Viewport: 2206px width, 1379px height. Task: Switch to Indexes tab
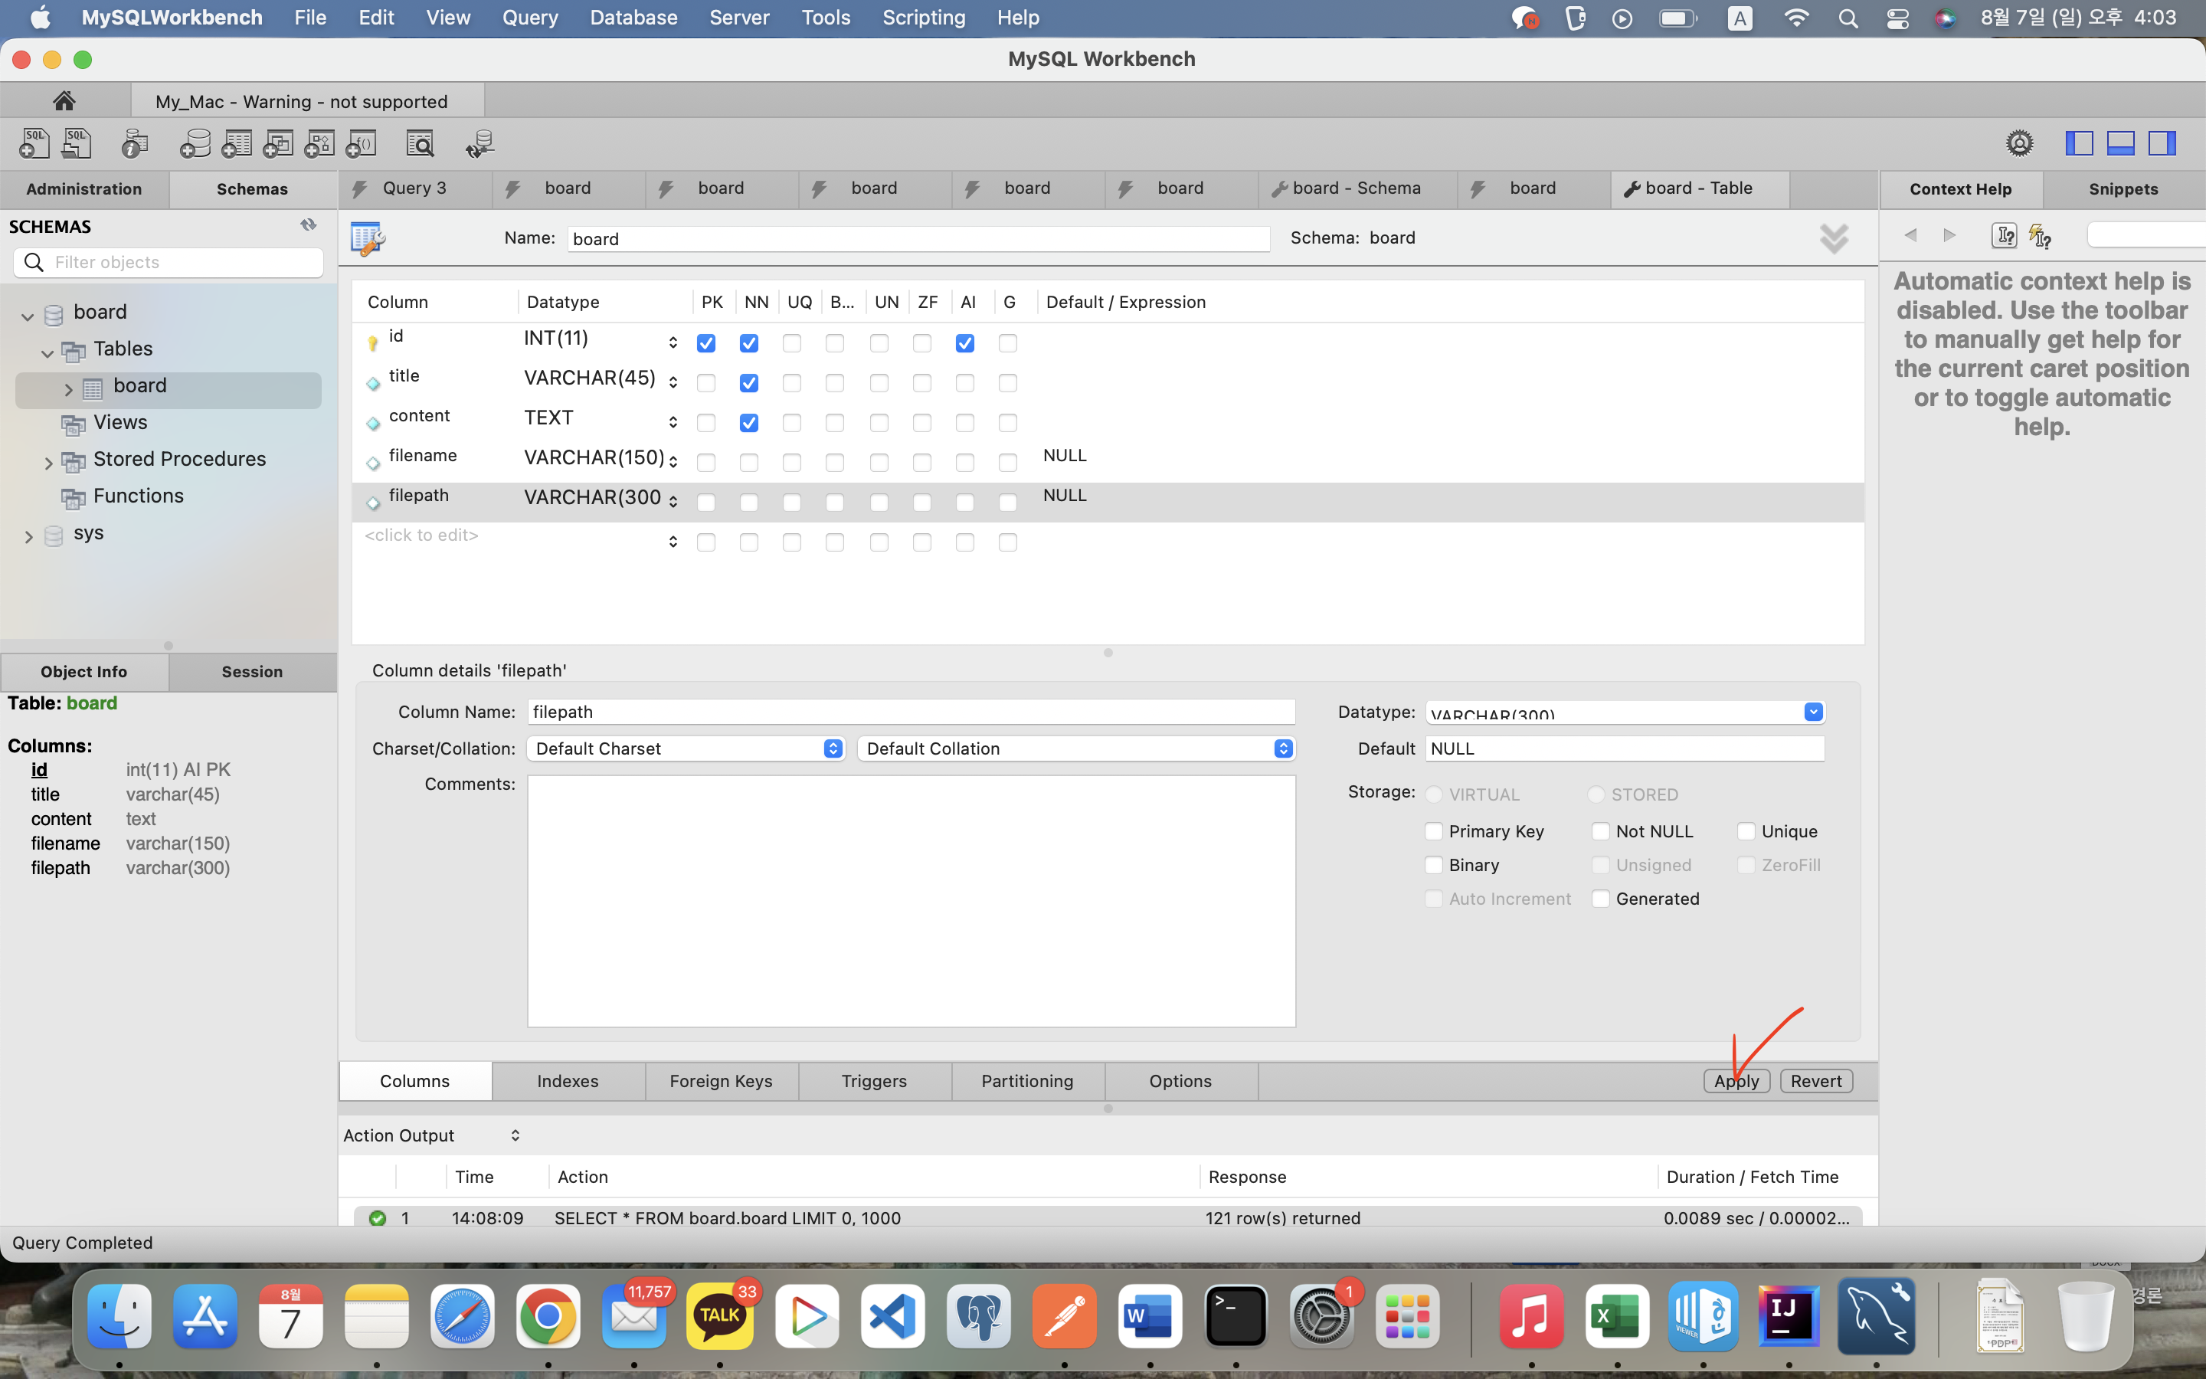(x=568, y=1081)
